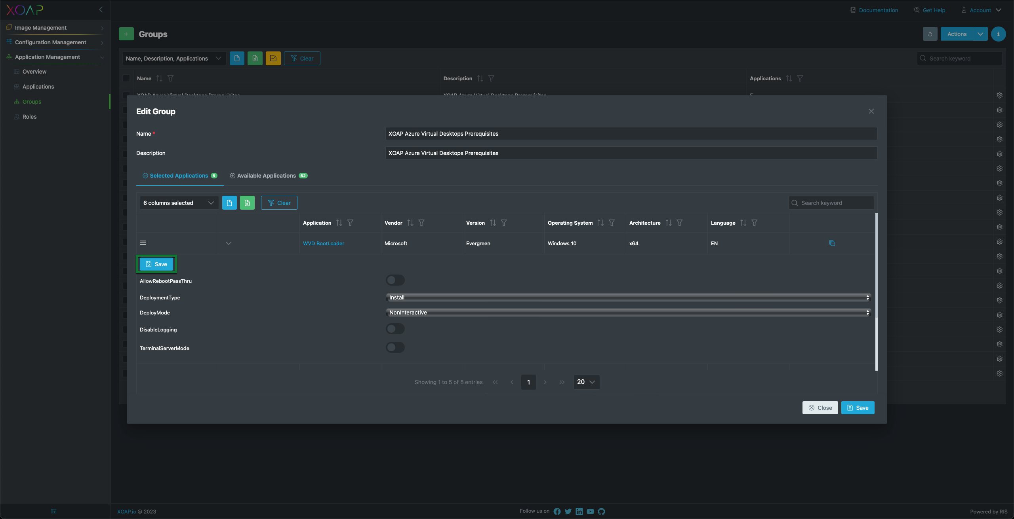Open the WVD BootLoader application link
This screenshot has width=1014, height=519.
(x=324, y=243)
